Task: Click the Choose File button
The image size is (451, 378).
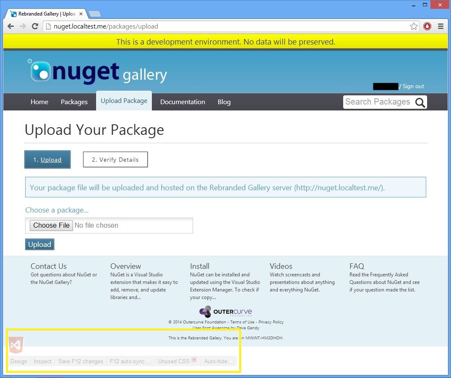Action: [51, 225]
